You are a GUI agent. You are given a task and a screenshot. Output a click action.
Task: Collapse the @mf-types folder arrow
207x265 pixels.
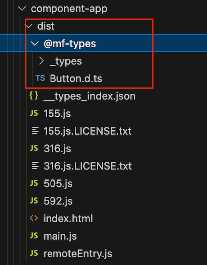click(x=35, y=44)
